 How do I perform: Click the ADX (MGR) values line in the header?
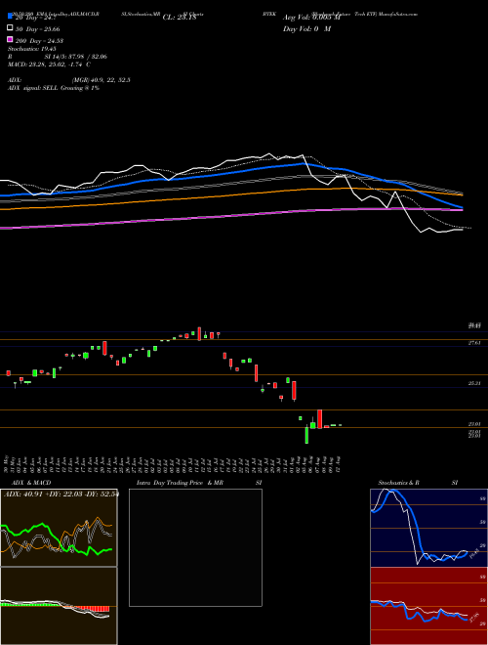click(x=69, y=80)
